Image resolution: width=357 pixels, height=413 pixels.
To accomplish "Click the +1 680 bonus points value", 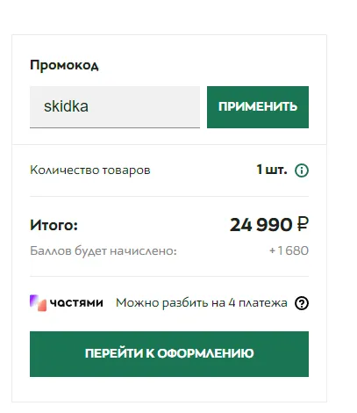I will (289, 250).
